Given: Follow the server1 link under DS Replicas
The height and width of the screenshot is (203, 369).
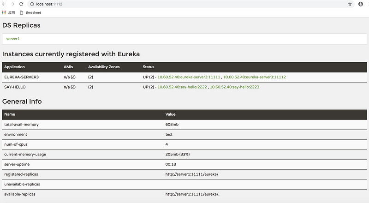Looking at the screenshot, I should pyautogui.click(x=13, y=39).
